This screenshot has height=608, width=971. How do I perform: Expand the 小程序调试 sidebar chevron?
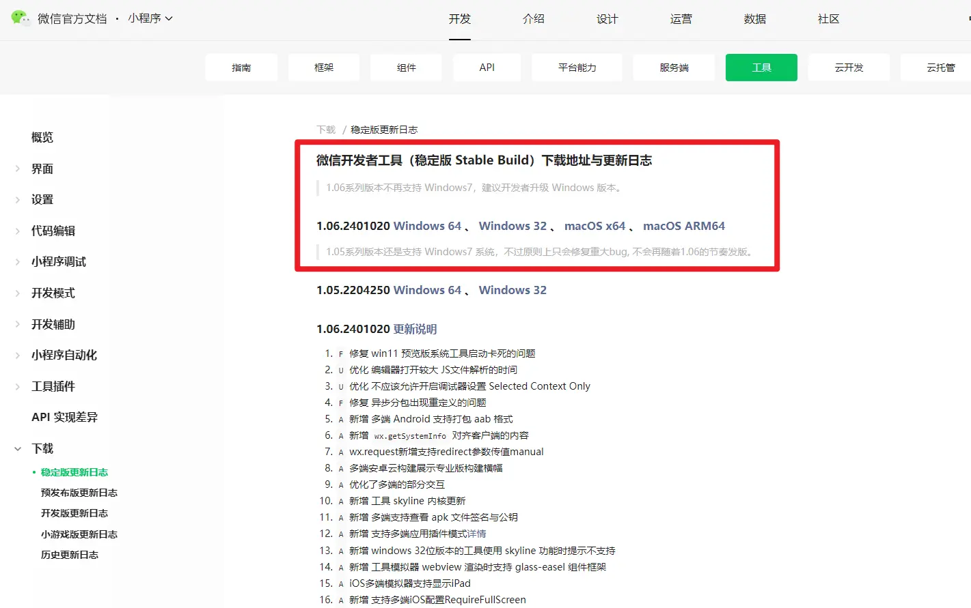click(18, 261)
